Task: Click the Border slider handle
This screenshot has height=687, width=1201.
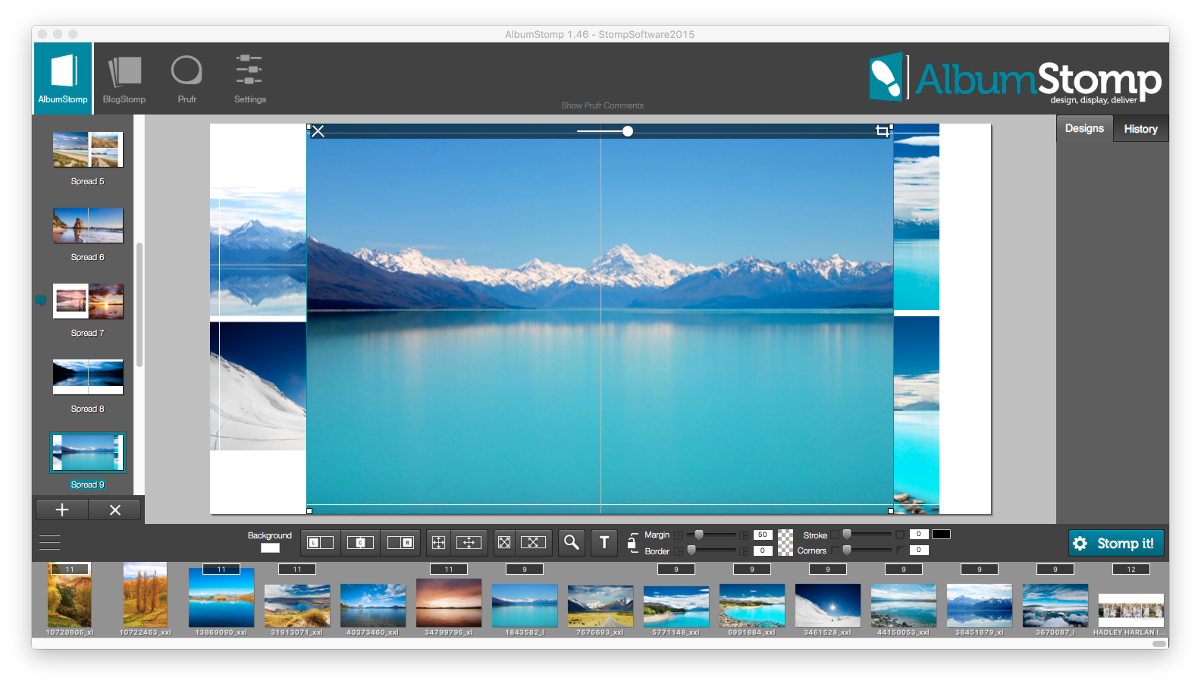Action: (x=691, y=551)
